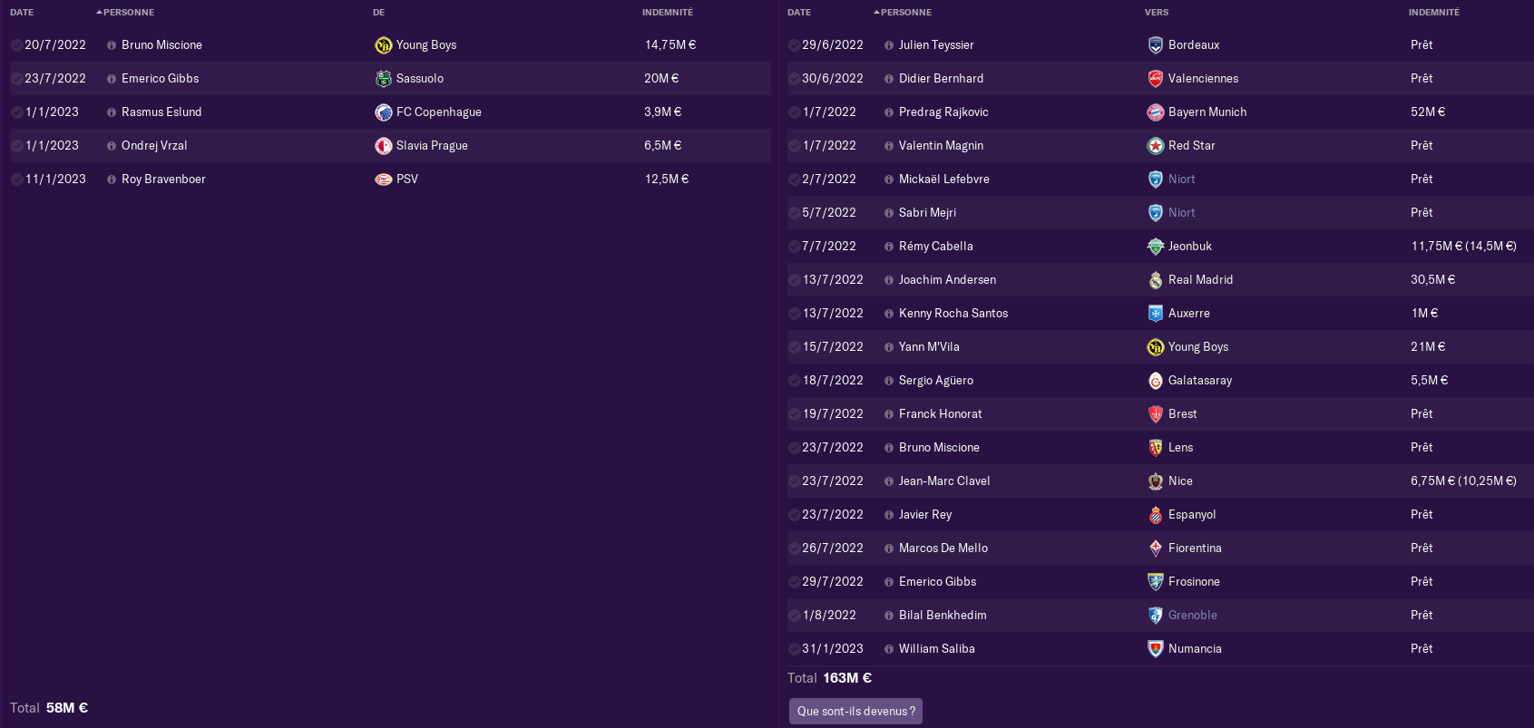Click the Red Star club badge
The image size is (1534, 728).
coord(1156,146)
